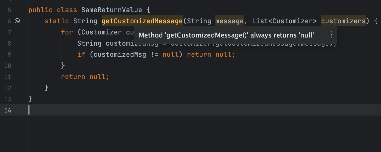Click the 'return null;' statement on line 11
Image resolution: width=381 pixels, height=152 pixels.
tap(85, 77)
